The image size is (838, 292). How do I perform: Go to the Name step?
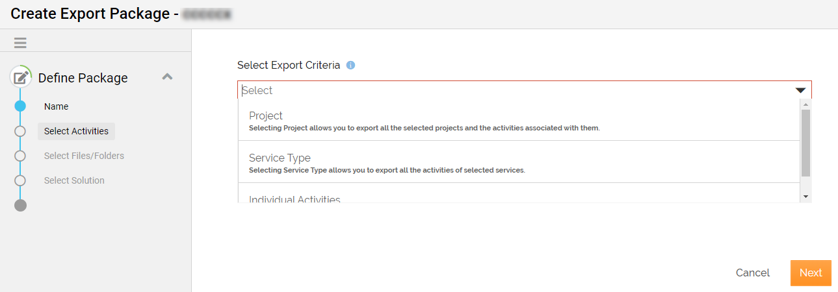(56, 106)
